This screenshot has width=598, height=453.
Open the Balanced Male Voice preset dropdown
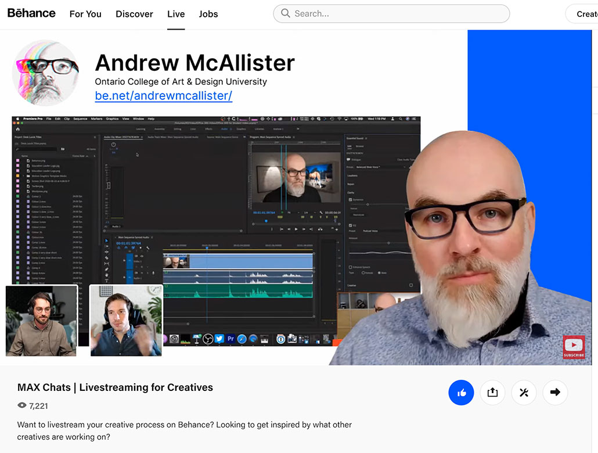click(x=381, y=167)
